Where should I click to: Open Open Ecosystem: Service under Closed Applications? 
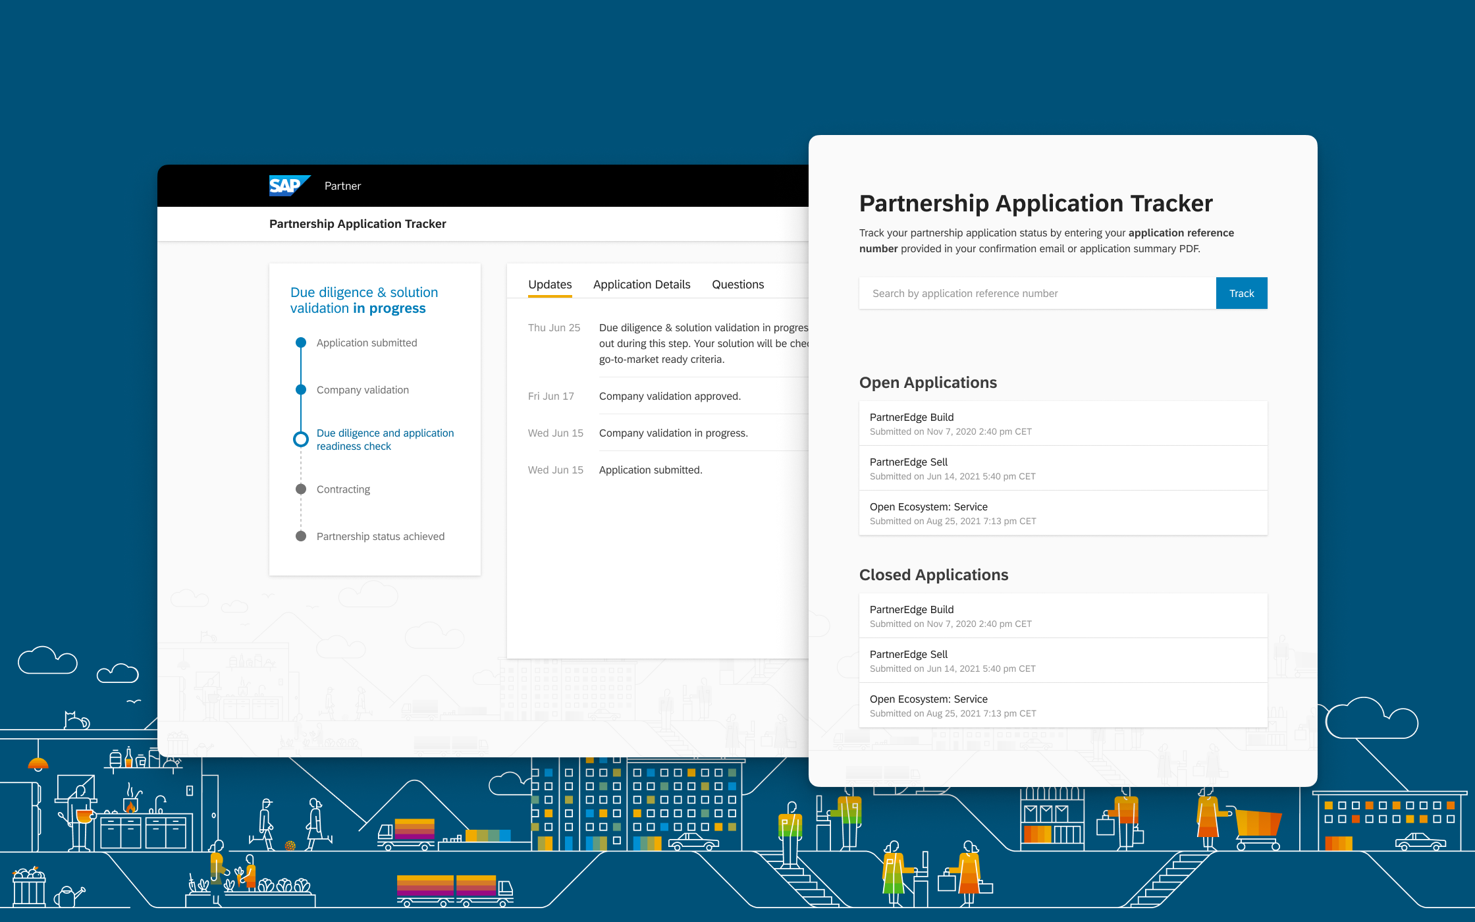click(1063, 705)
